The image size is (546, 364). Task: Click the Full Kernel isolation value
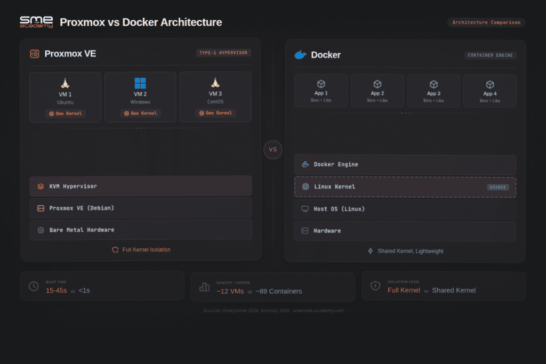[404, 290]
